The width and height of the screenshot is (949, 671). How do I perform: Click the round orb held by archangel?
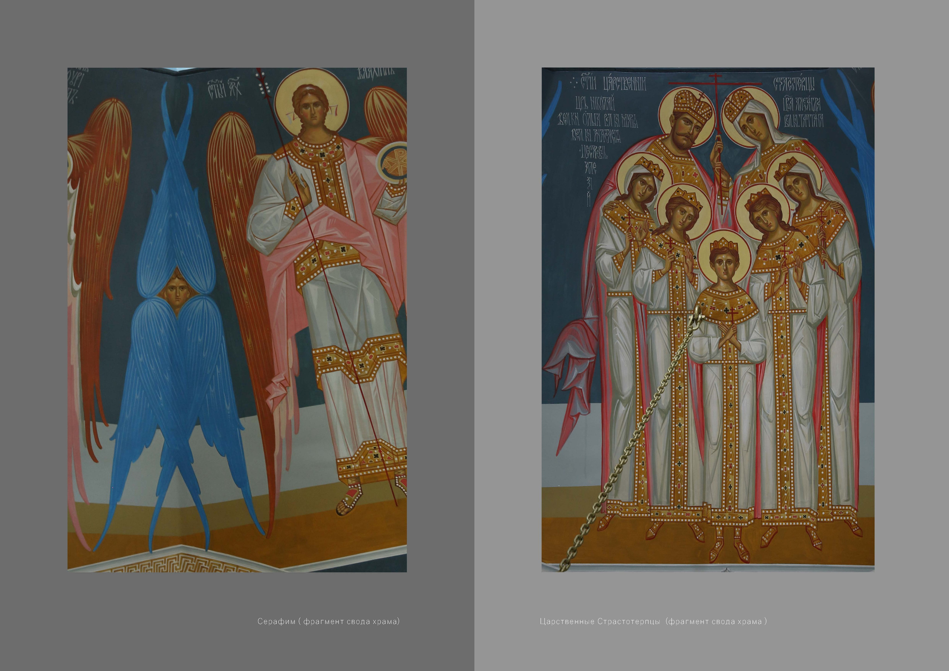click(x=394, y=162)
